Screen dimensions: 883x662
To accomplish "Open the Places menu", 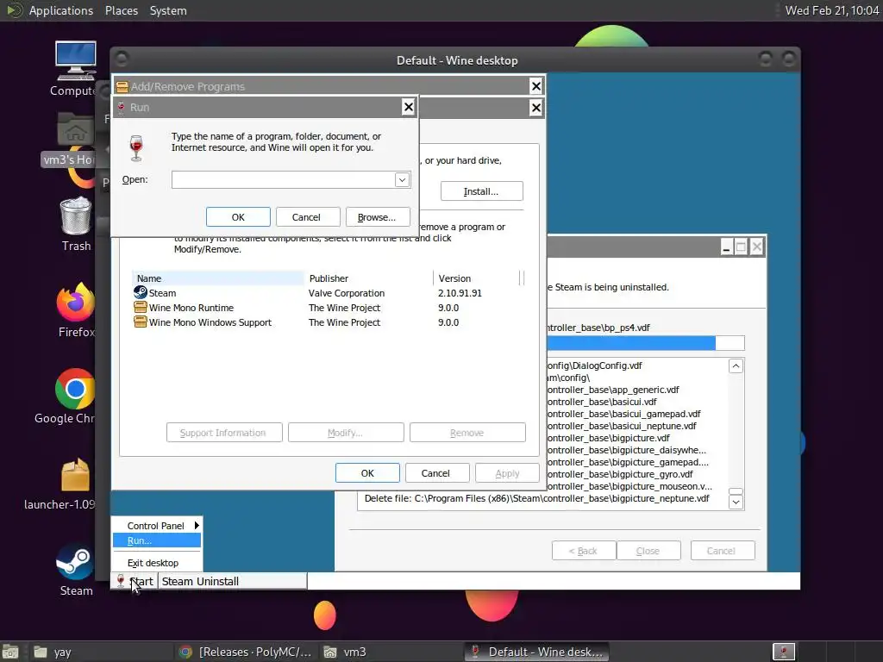I will pyautogui.click(x=122, y=10).
